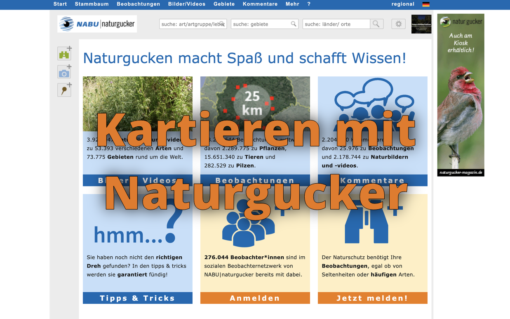Open the Beobachtungen menu in the navigation bar
This screenshot has height=319, width=510.
tap(138, 4)
